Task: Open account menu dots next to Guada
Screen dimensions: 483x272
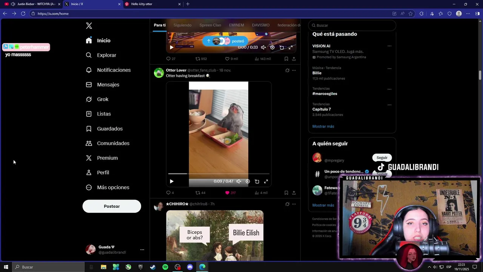Action: [142, 250]
